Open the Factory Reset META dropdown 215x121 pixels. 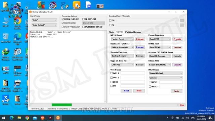[x=122, y=39]
